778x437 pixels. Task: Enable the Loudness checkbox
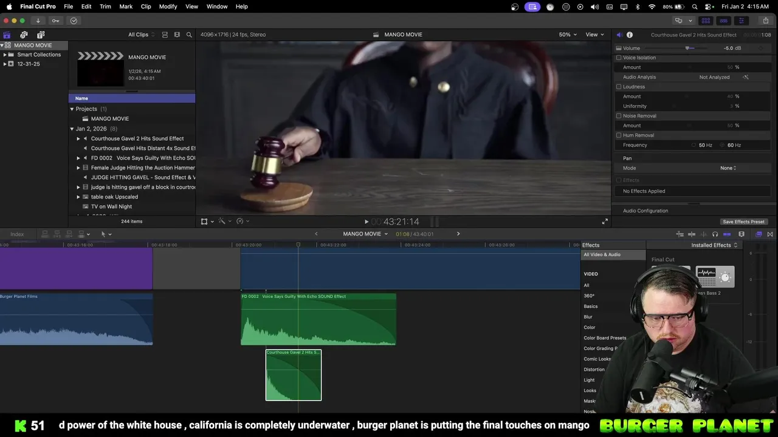click(619, 87)
